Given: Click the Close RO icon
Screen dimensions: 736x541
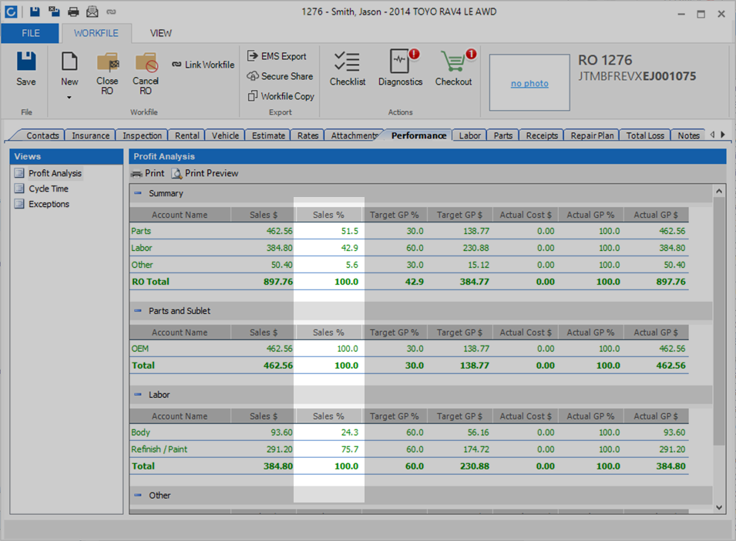Looking at the screenshot, I should pyautogui.click(x=107, y=63).
